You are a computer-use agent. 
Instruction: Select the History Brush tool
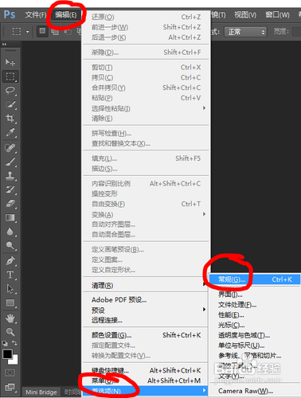pos(10,189)
